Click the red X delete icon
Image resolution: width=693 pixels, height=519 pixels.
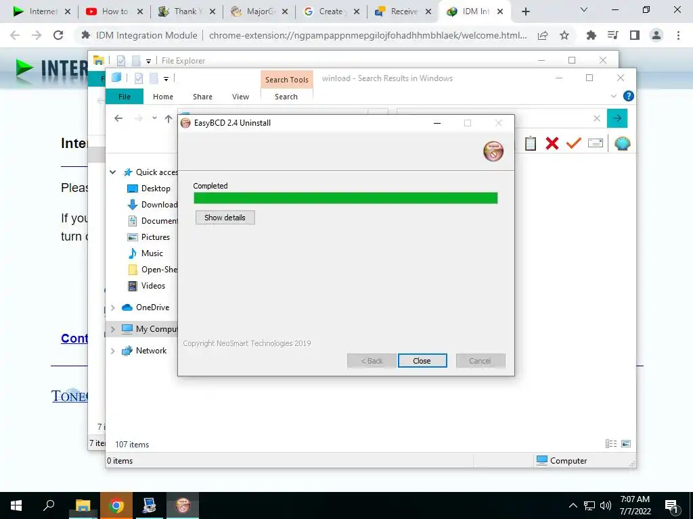(552, 143)
